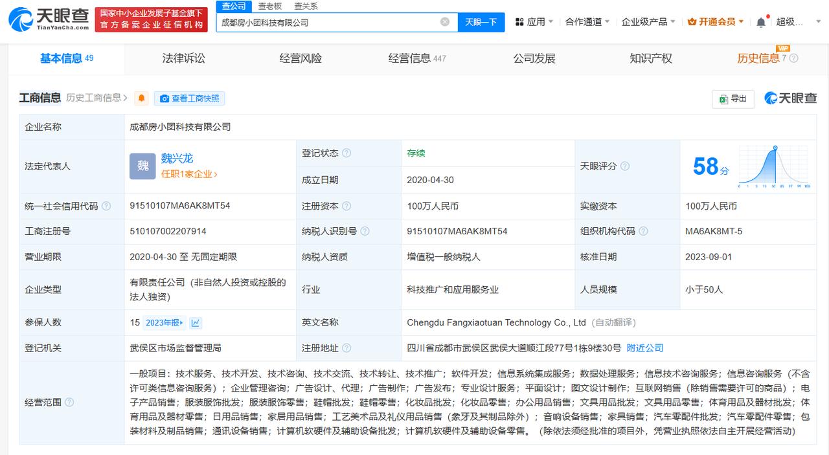
Task: Click approval date 2023-09-01
Action: point(709,257)
